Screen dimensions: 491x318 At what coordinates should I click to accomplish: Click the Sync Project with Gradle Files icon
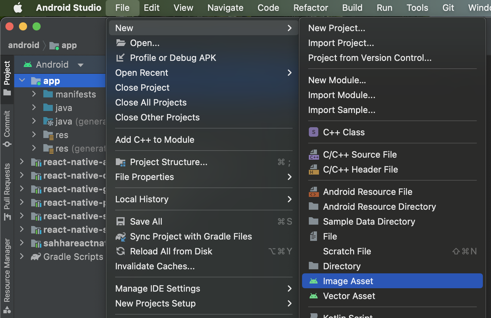point(121,236)
